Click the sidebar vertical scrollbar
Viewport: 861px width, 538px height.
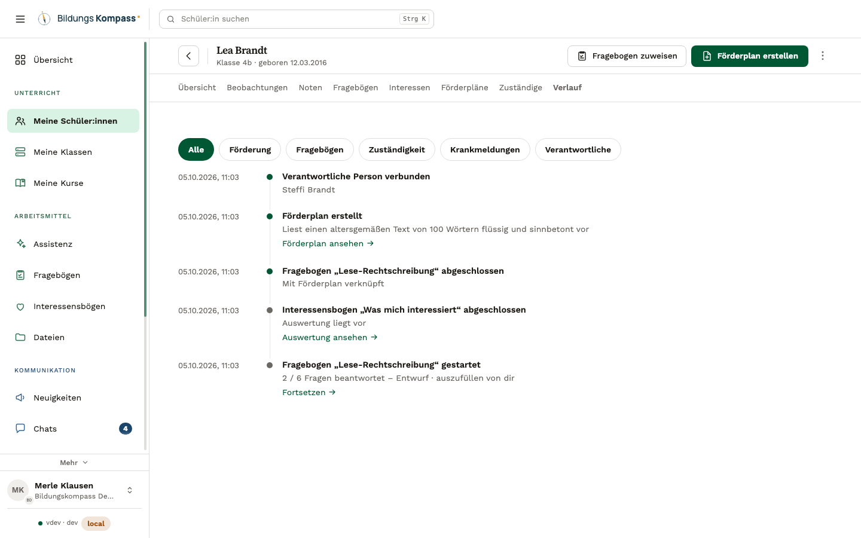pyautogui.click(x=145, y=179)
